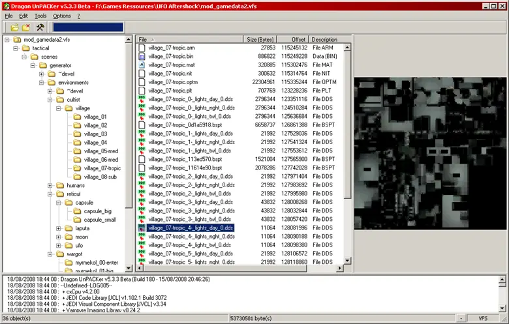Open the Tools menu
The image size is (509, 324).
point(40,16)
